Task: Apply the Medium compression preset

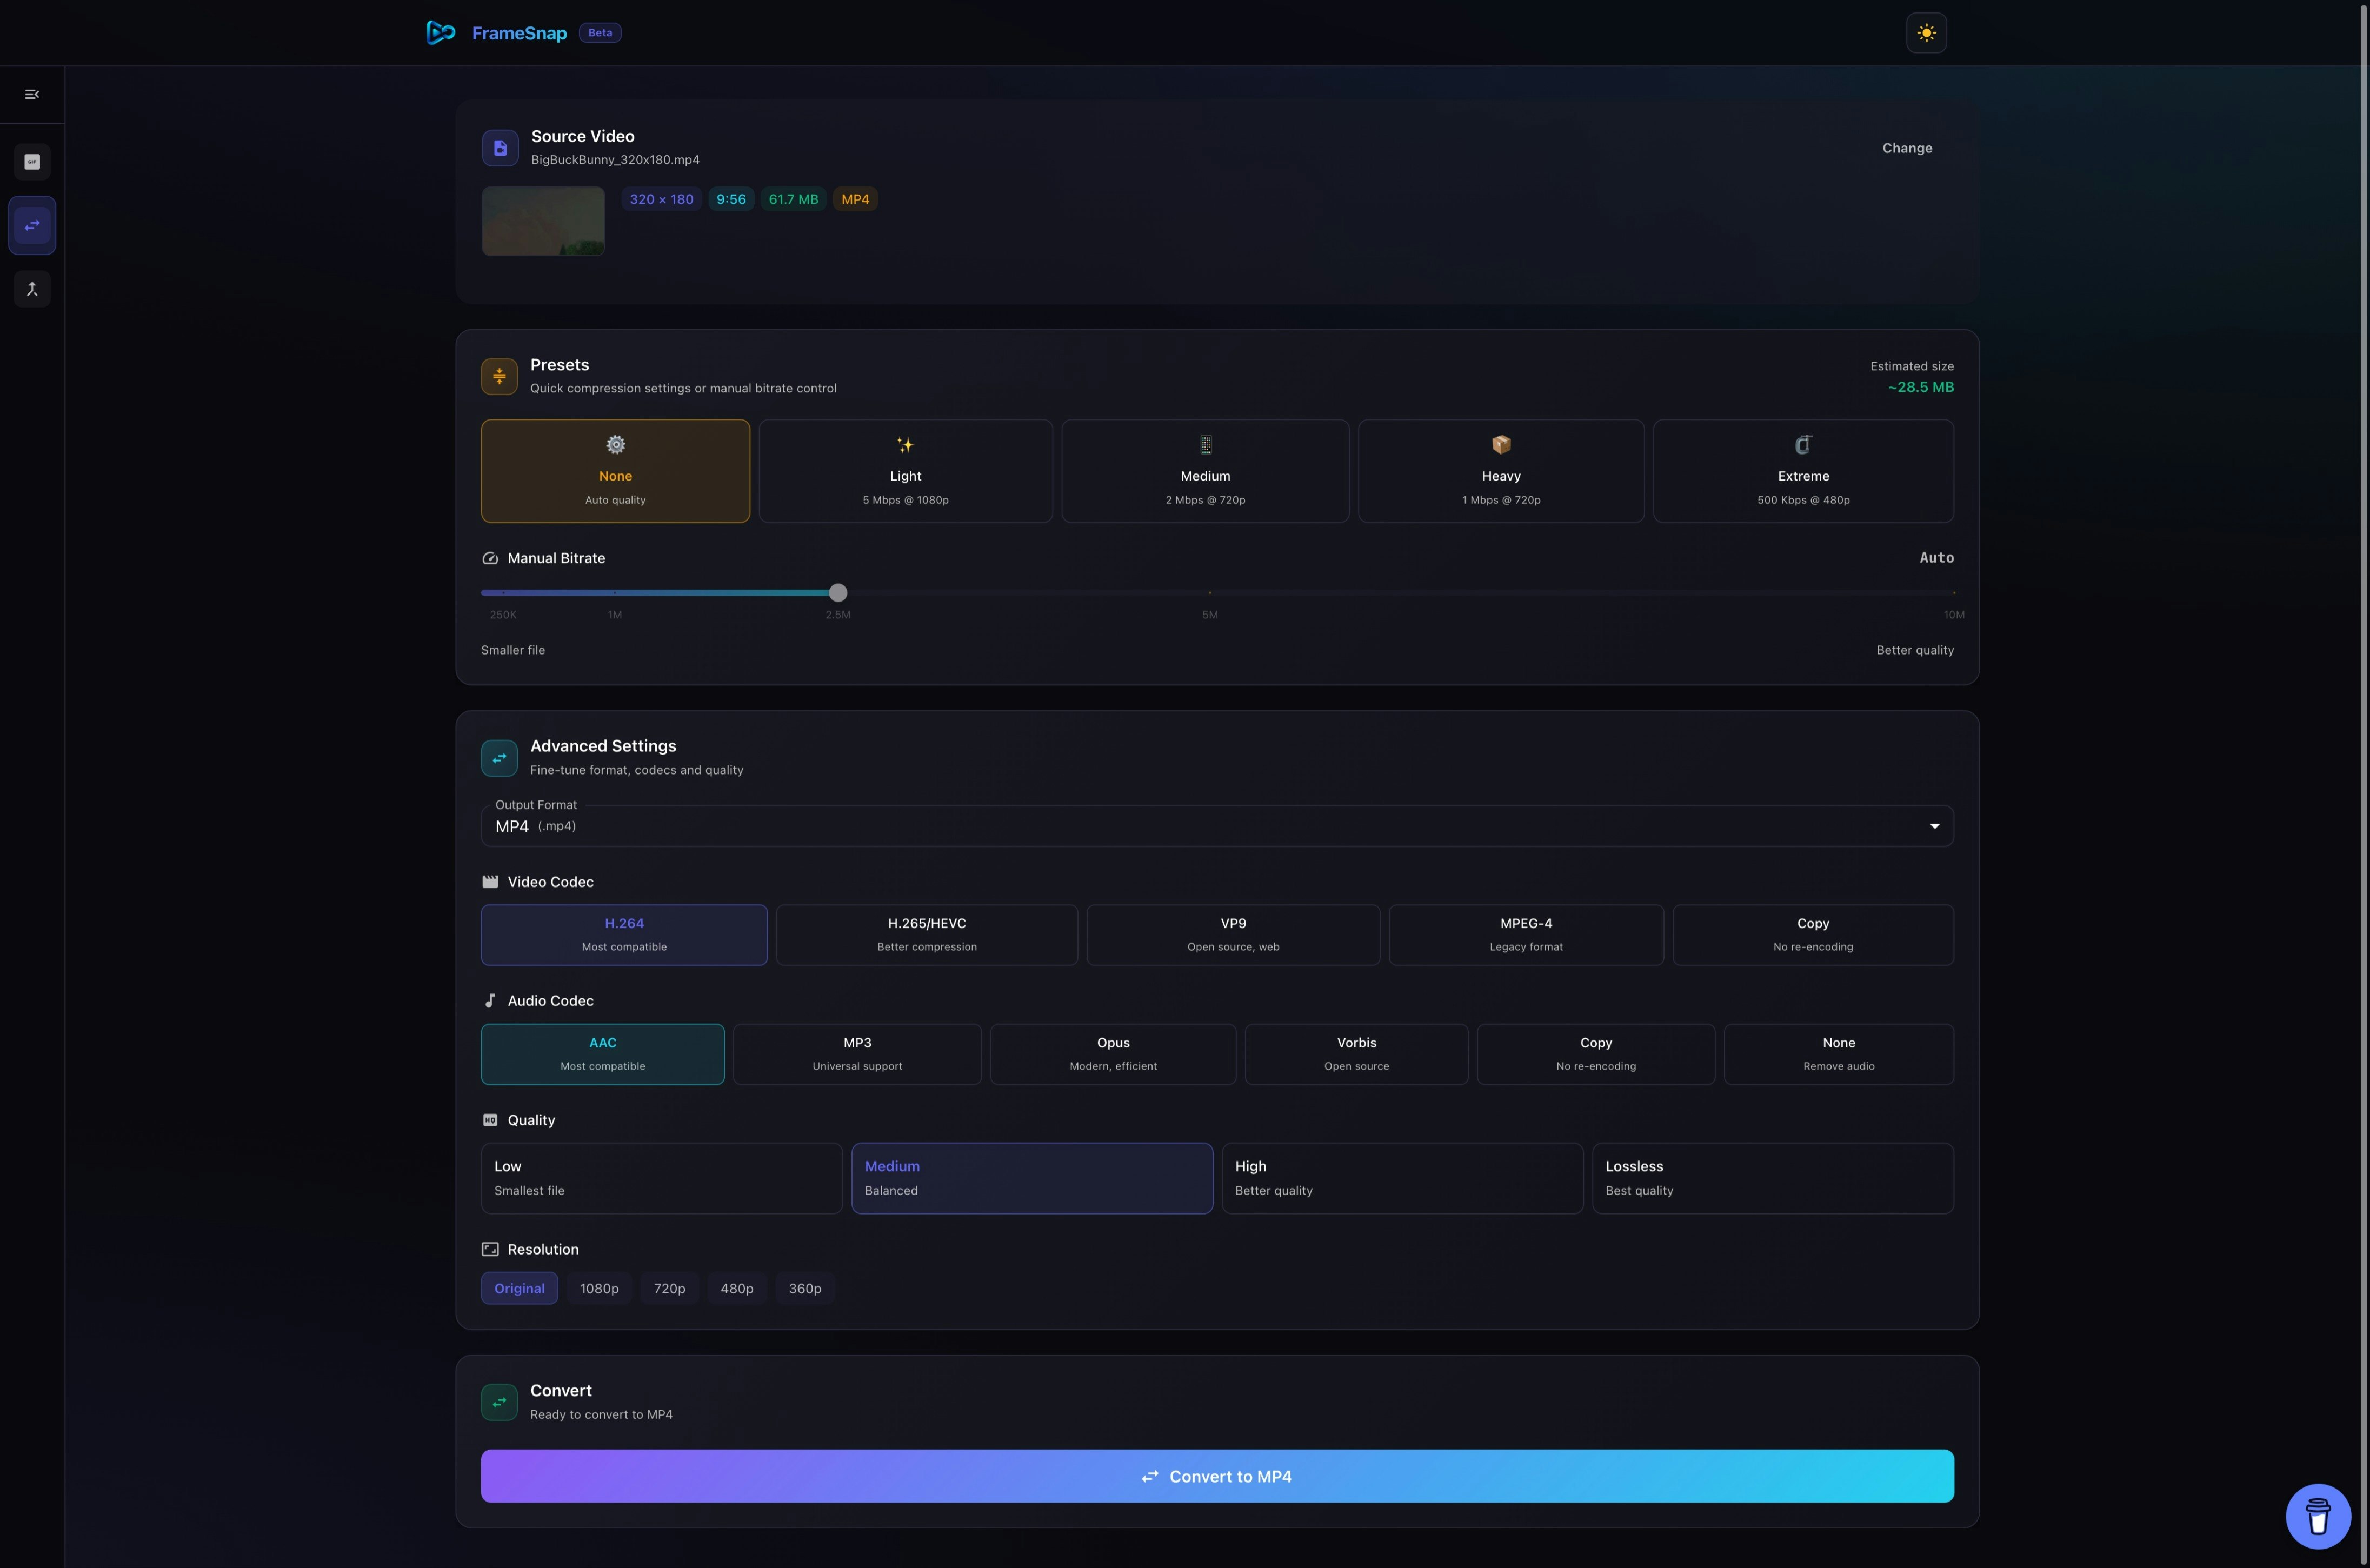Action: coord(1204,471)
